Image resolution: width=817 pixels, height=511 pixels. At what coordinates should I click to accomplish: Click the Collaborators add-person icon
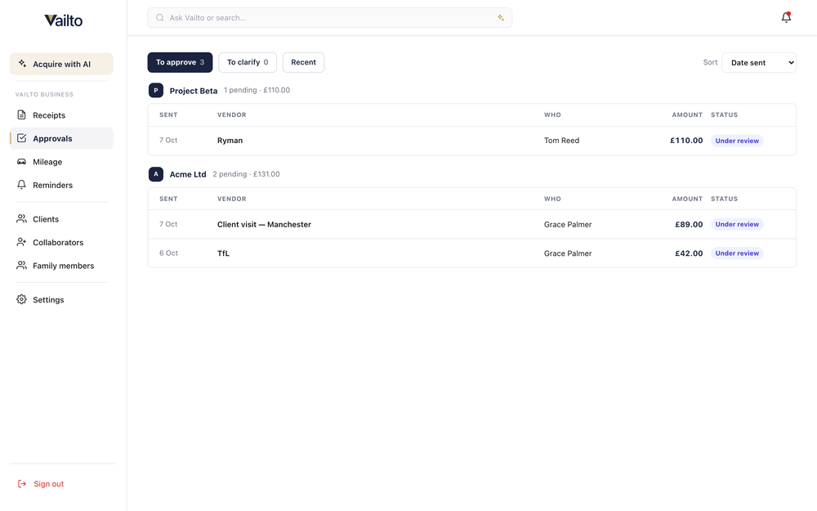tap(21, 242)
